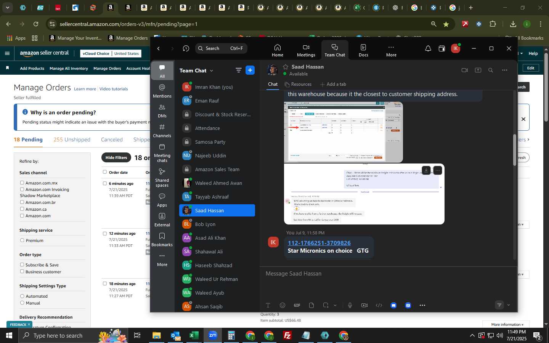Open Zoom More menu in top bar

click(x=391, y=50)
